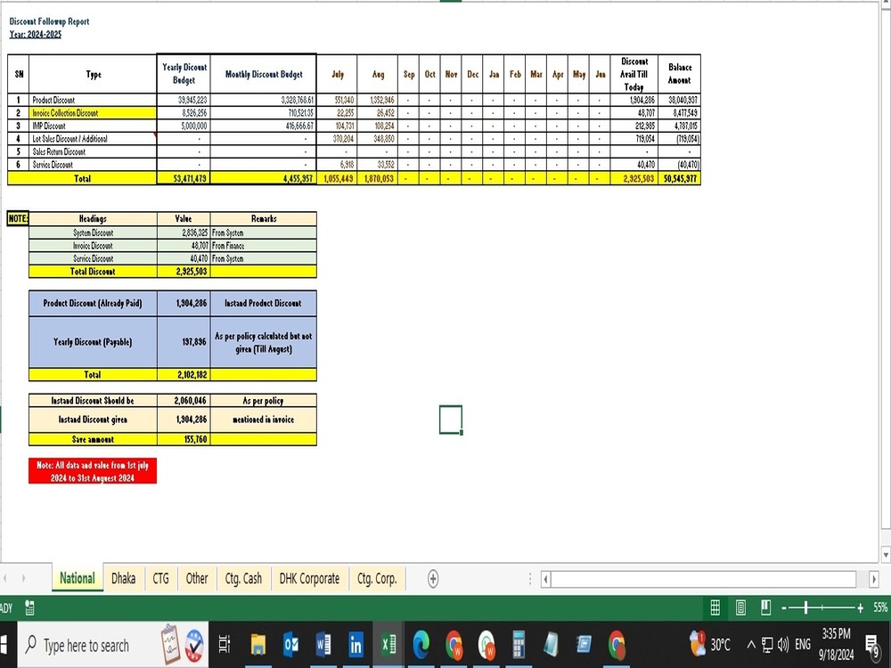
Task: Open Microsoft Edge from the taskbar
Action: click(421, 645)
